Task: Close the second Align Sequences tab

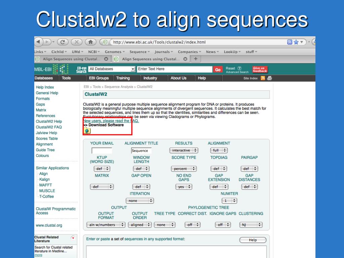Action: [185, 59]
